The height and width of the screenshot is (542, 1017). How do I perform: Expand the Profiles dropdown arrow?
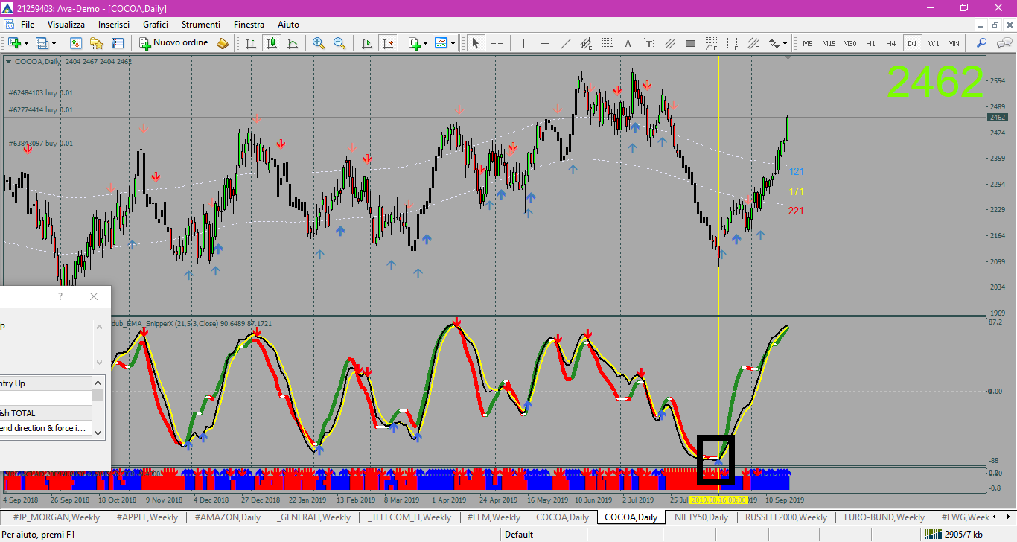pos(54,43)
